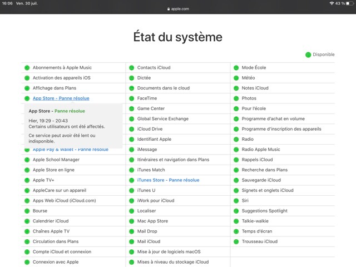Click the green dot next to FaceTime
Viewport: 356px width, 267px height.
click(x=132, y=98)
